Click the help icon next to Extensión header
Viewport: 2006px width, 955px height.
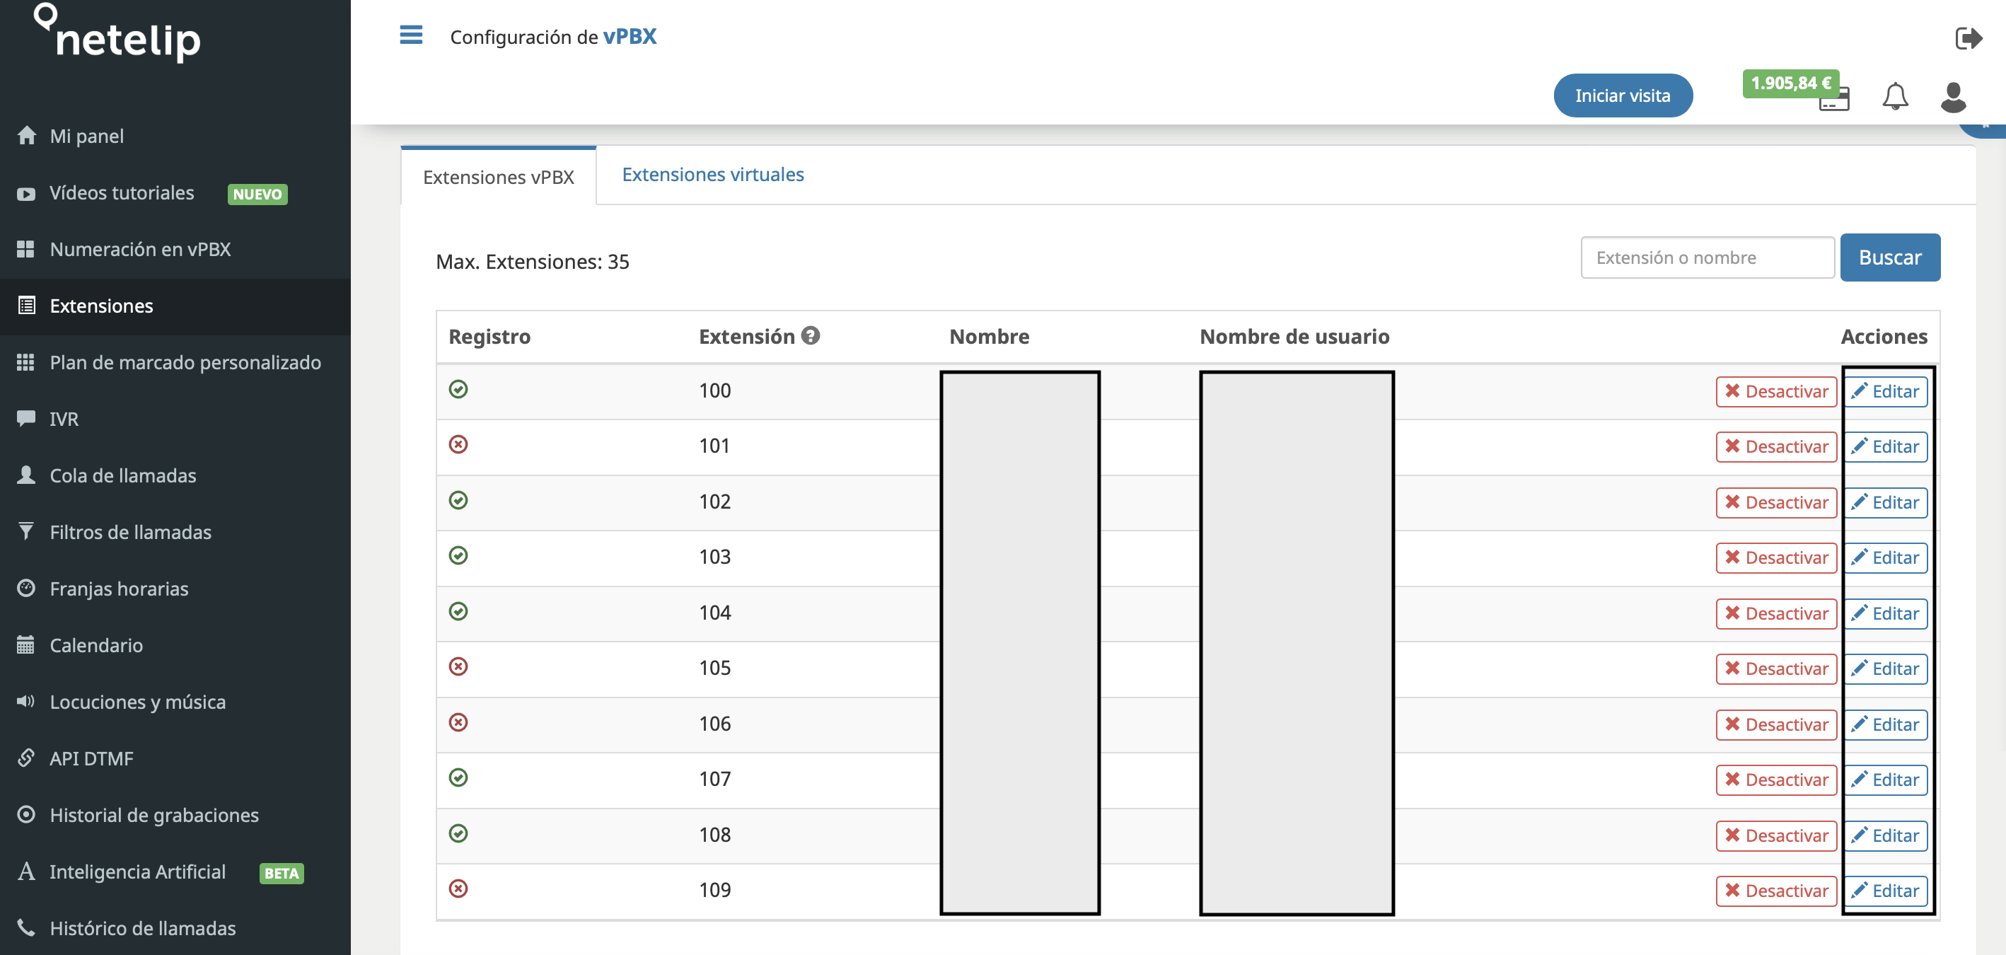(811, 335)
